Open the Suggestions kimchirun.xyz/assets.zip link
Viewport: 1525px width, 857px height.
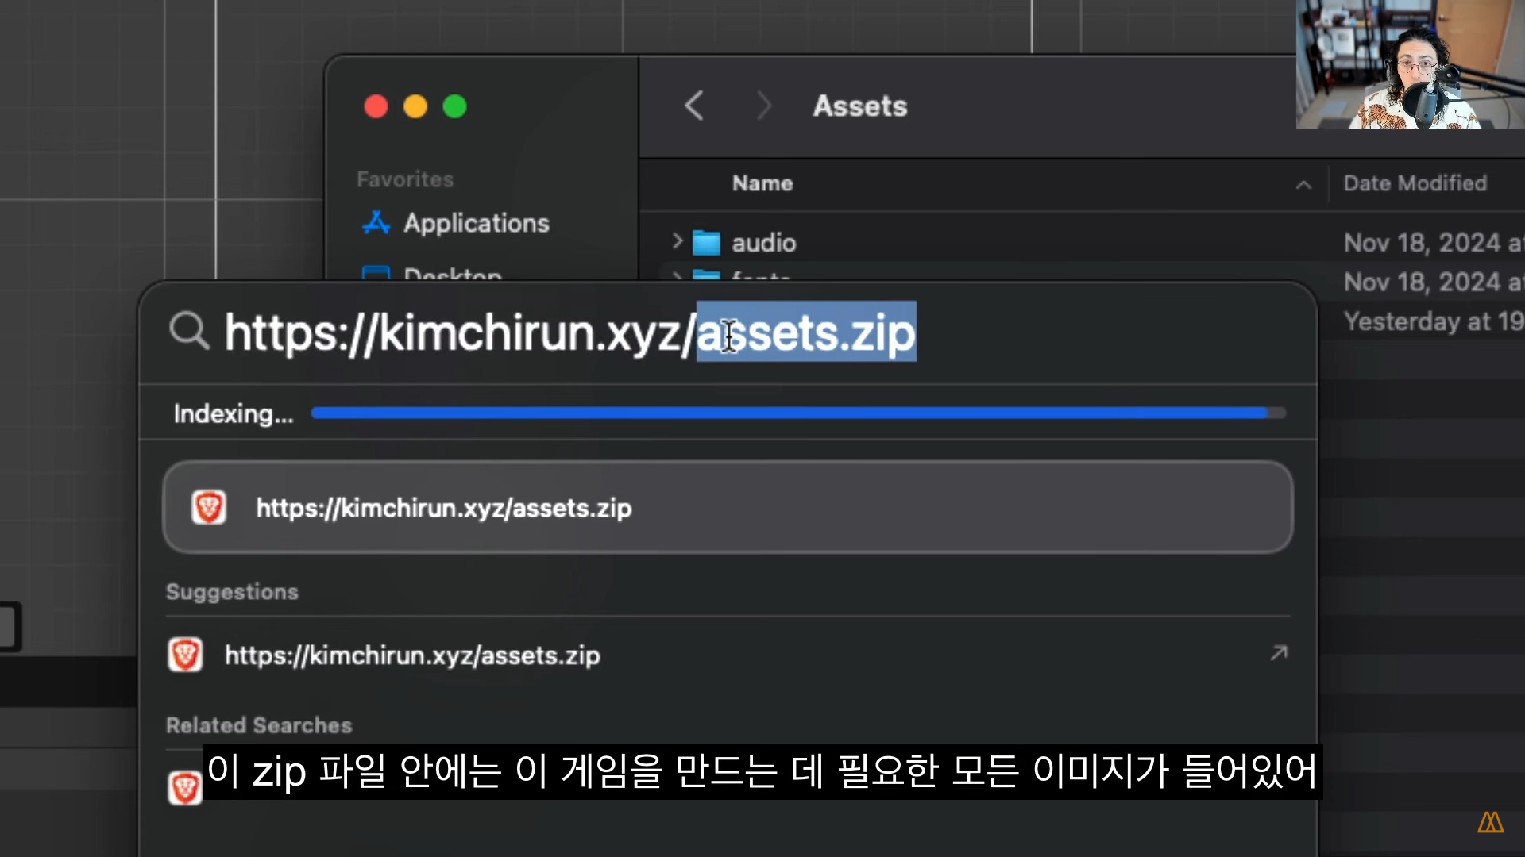pos(412,655)
